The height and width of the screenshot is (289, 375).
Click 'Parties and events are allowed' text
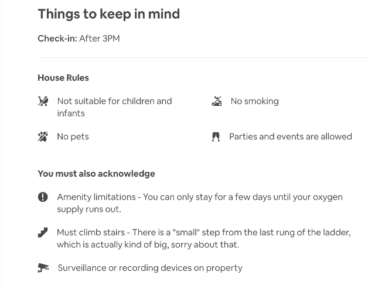click(x=290, y=137)
